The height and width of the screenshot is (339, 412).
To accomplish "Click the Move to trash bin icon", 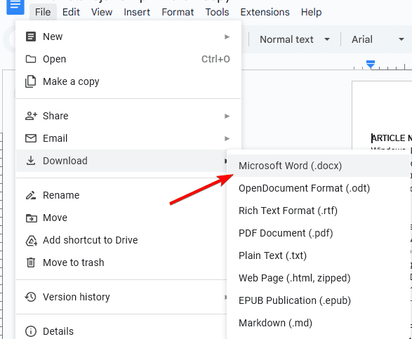I will [31, 262].
